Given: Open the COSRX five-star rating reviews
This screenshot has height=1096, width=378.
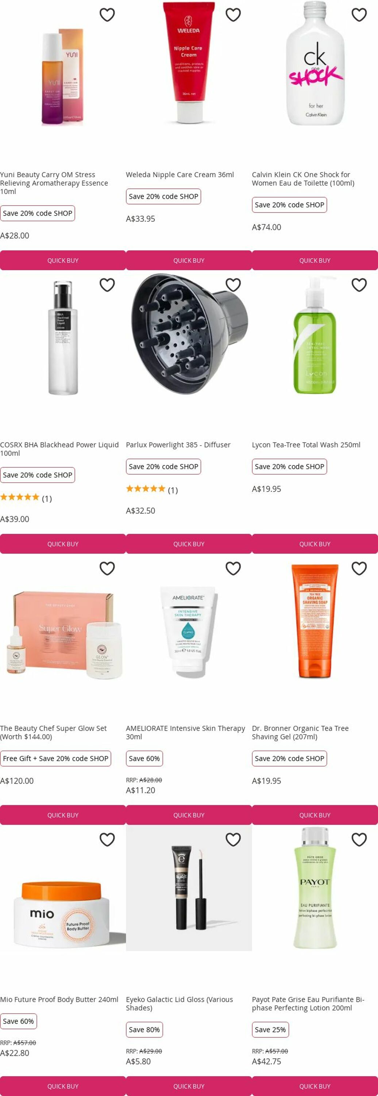Looking at the screenshot, I should 26,498.
